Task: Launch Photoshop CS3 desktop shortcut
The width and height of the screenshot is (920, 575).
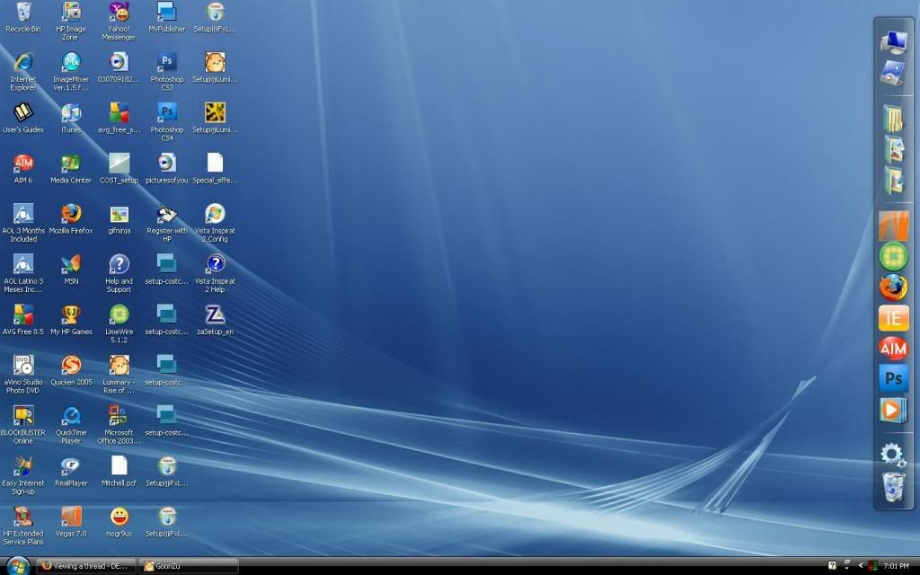Action: tap(166, 71)
